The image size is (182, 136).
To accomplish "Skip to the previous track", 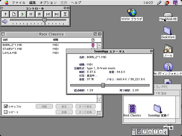I will pyautogui.click(x=48, y=14).
